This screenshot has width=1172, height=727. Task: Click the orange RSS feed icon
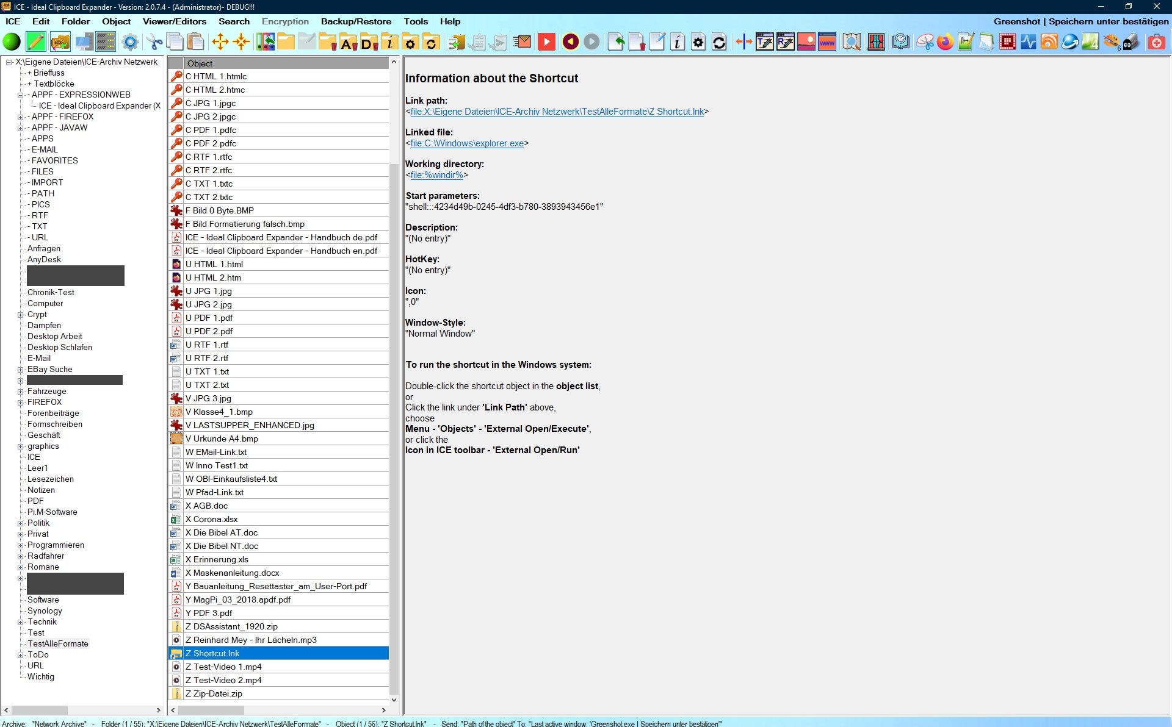[x=1049, y=42]
